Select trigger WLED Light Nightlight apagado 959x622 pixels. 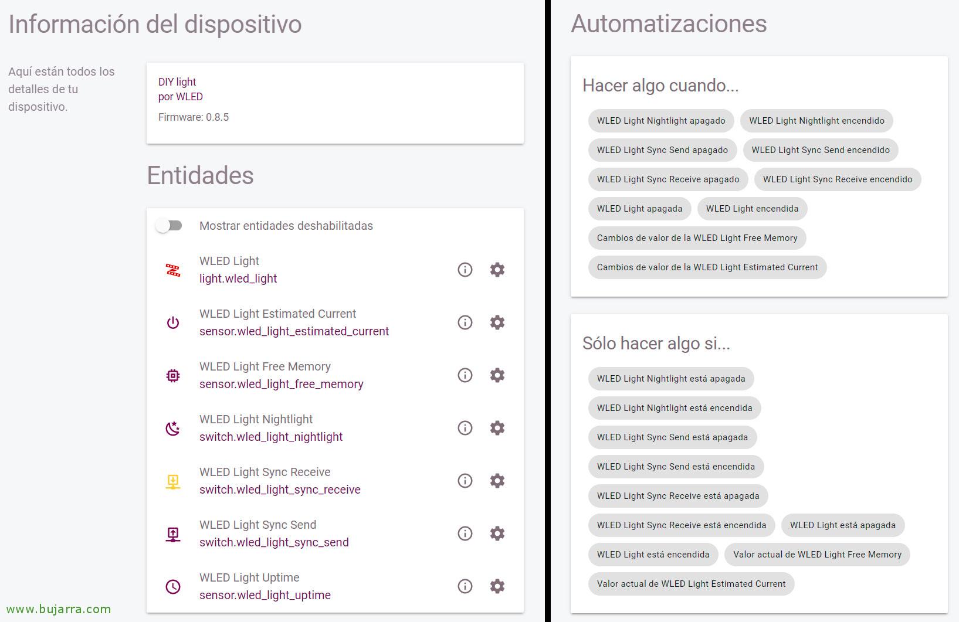[x=661, y=121]
